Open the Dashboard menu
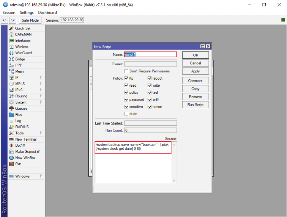The image size is (287, 217). pyautogui.click(x=47, y=13)
